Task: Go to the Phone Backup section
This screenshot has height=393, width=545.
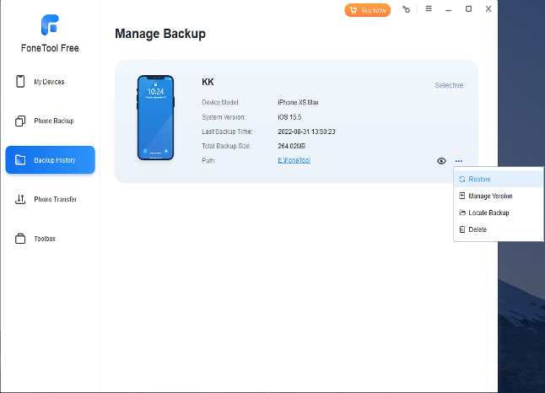Action: coord(52,121)
